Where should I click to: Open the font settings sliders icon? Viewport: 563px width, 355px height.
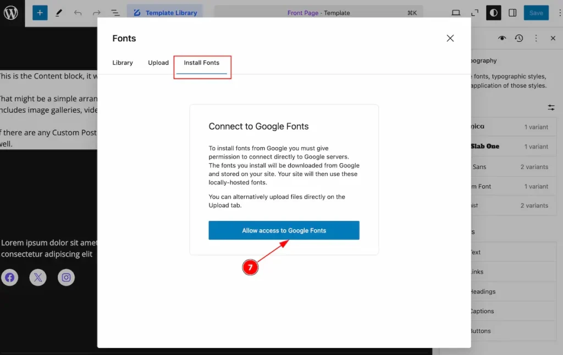pos(551,107)
